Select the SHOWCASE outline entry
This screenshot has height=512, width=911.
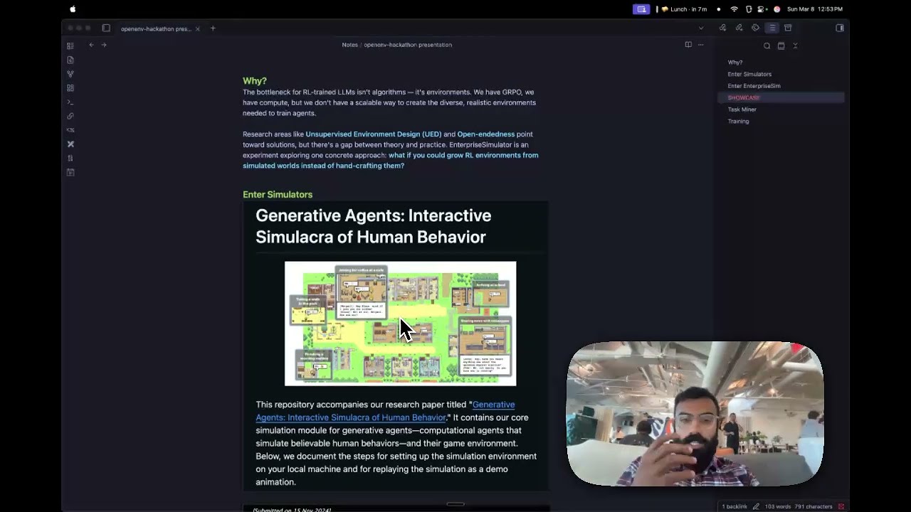pos(781,97)
